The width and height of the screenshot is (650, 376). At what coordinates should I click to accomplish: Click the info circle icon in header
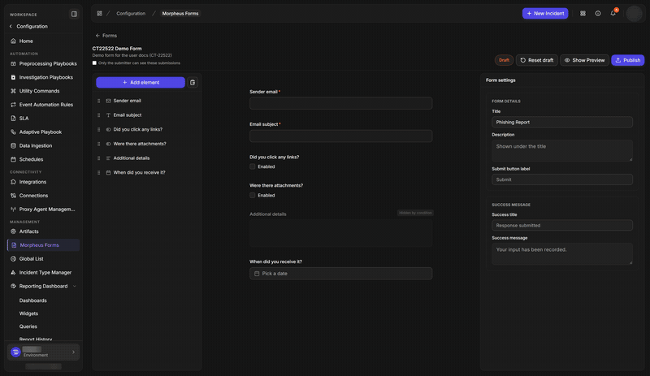(x=598, y=14)
